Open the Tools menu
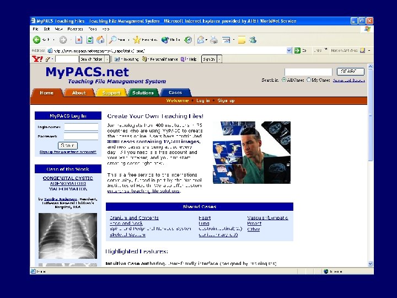The width and height of the screenshot is (397, 298). pyautogui.click(x=93, y=29)
